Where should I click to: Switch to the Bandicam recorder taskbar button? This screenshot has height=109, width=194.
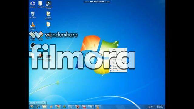78,107
